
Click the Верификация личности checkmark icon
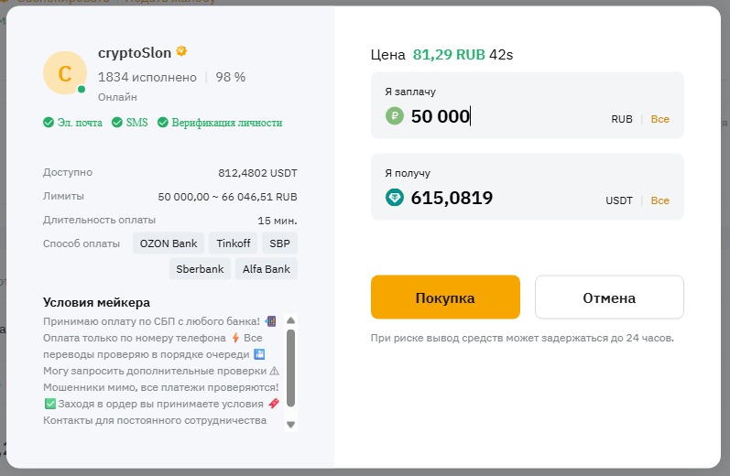coord(163,123)
